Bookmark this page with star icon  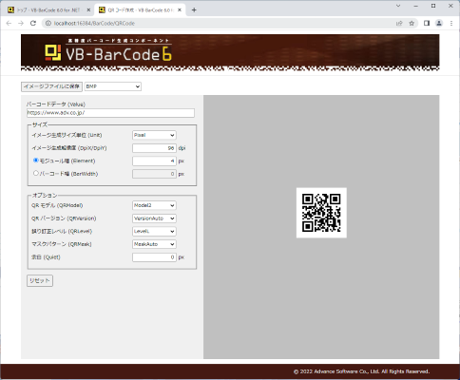[412, 23]
